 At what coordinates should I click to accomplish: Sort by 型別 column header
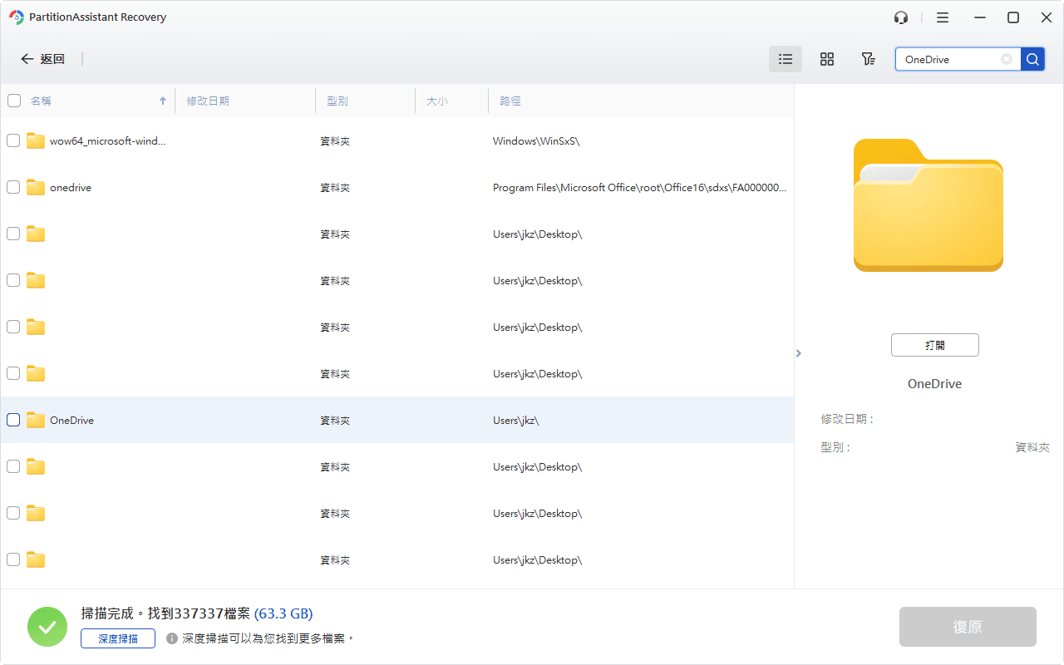(337, 101)
